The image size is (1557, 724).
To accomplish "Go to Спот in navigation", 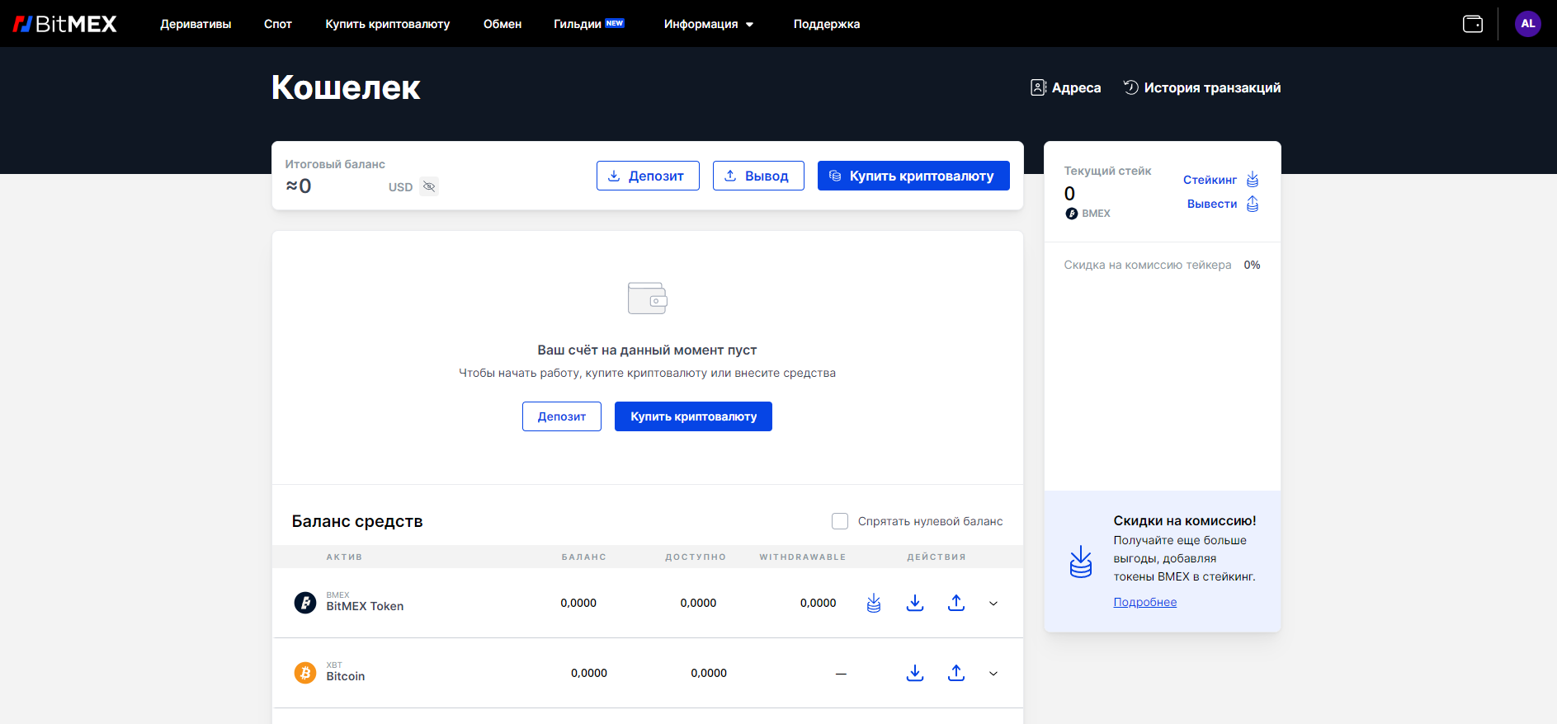I will click(278, 24).
